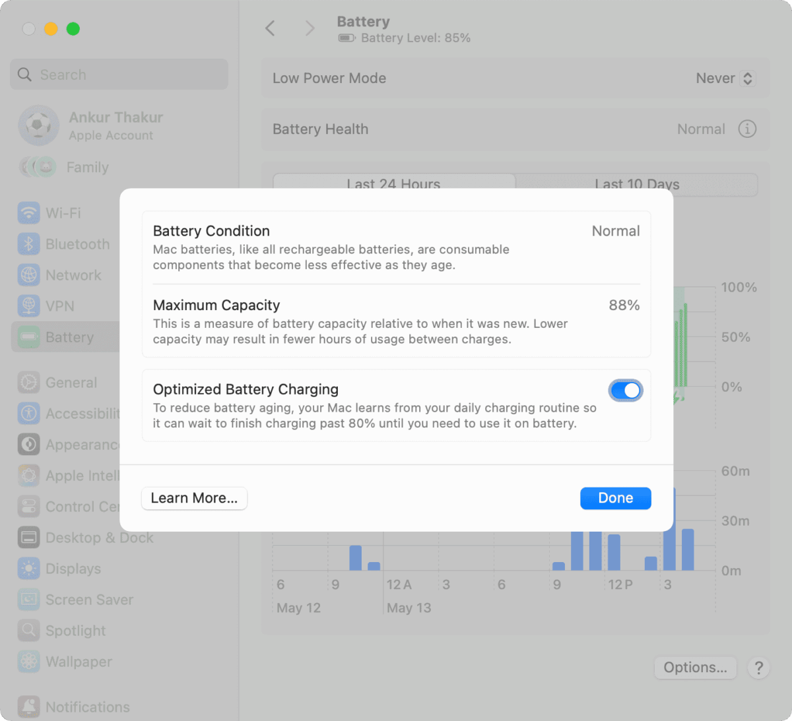Select the Desktop & Dock icon
The height and width of the screenshot is (721, 792).
29,538
